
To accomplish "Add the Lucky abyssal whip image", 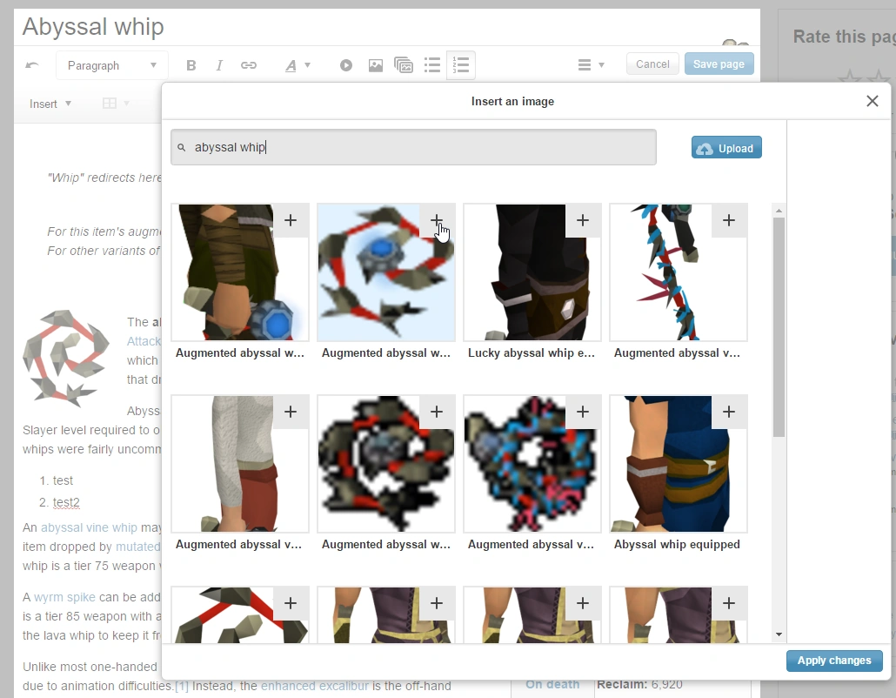I will (583, 220).
